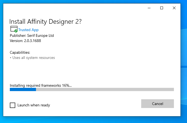Select the Publisher Serif Europe Ltd line
Screen dimensions: 187x123
(32, 35)
